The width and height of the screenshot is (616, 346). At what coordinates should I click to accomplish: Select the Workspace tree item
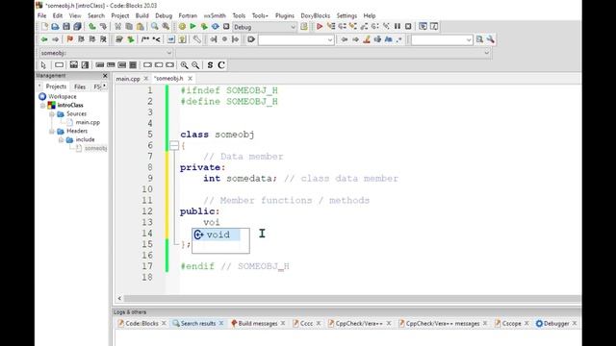[x=63, y=96]
